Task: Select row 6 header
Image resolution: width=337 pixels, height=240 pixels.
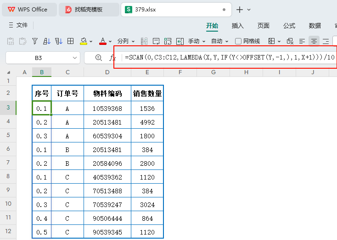Action: tap(8, 149)
